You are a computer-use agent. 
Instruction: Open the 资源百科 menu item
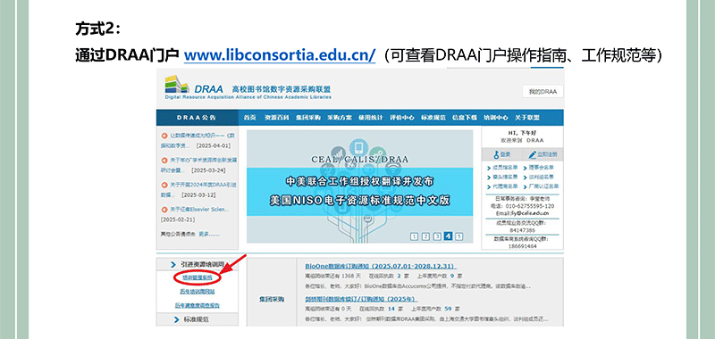coord(277,118)
